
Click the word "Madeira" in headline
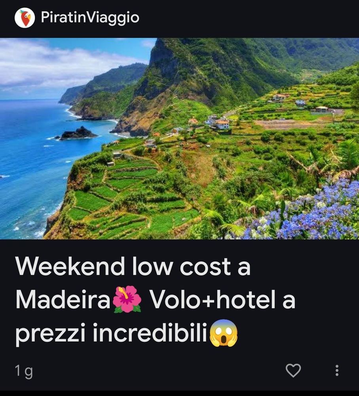[x=63, y=299]
